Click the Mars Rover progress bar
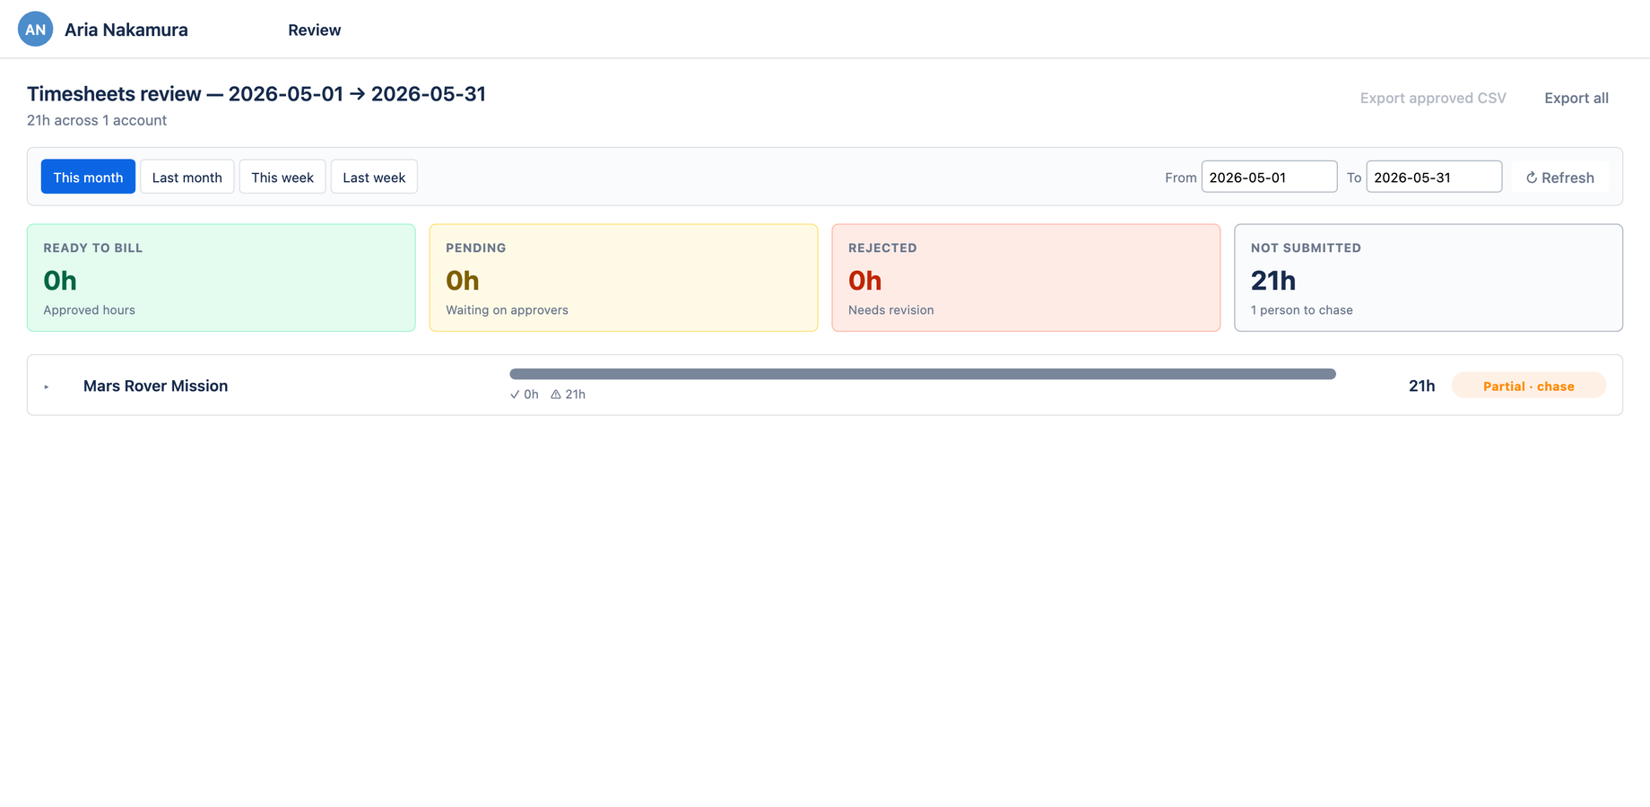 [923, 374]
